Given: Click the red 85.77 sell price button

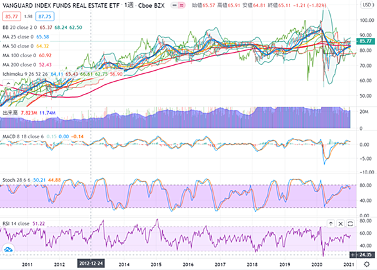Looking at the screenshot, I should coord(12,17).
